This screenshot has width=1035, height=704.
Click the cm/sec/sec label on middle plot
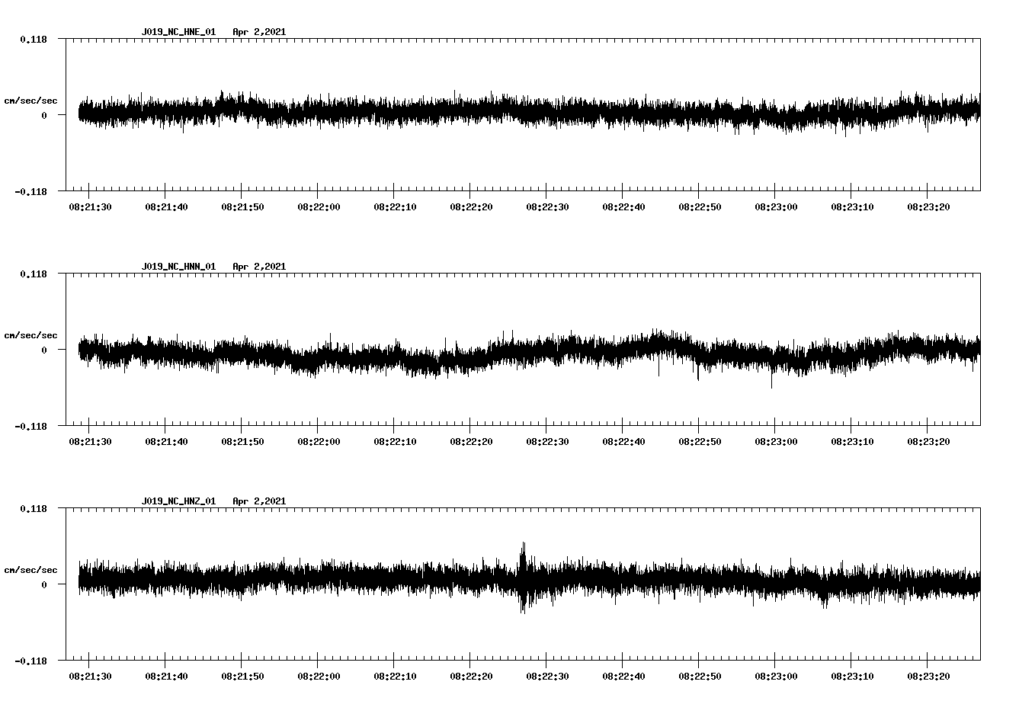30,334
